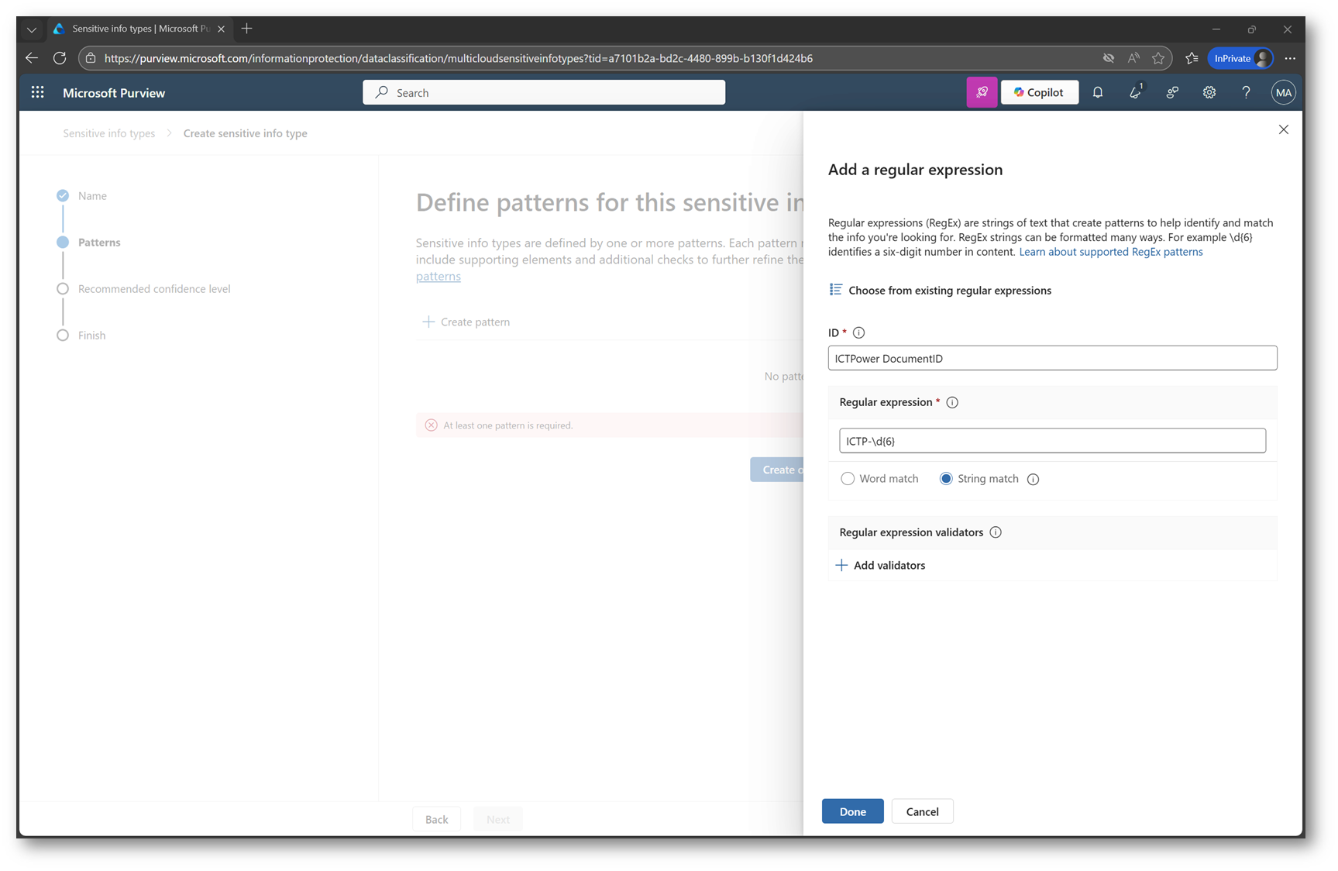Go to Sensitive info types breadcrumb
The width and height of the screenshot is (1338, 871).
pos(108,133)
